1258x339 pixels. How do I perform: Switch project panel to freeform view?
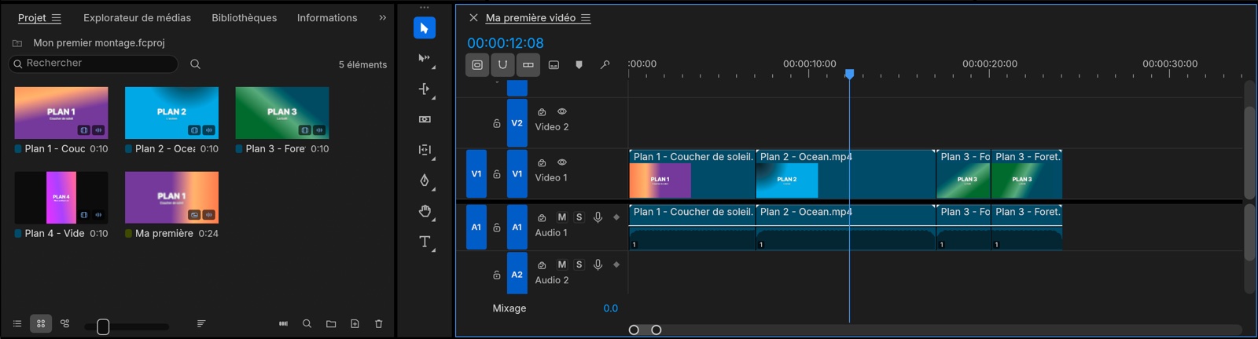click(65, 323)
